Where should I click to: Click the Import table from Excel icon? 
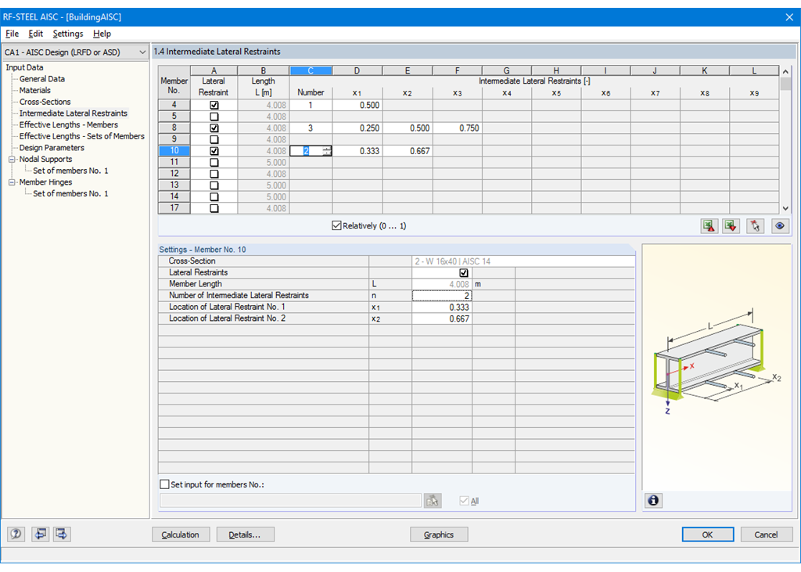tap(731, 226)
